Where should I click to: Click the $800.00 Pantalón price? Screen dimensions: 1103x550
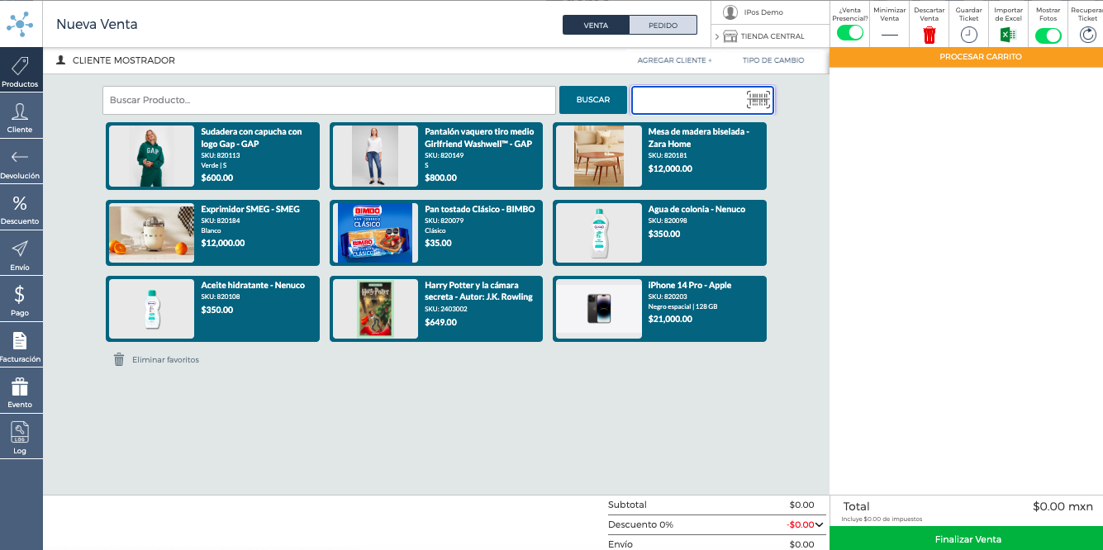(441, 178)
